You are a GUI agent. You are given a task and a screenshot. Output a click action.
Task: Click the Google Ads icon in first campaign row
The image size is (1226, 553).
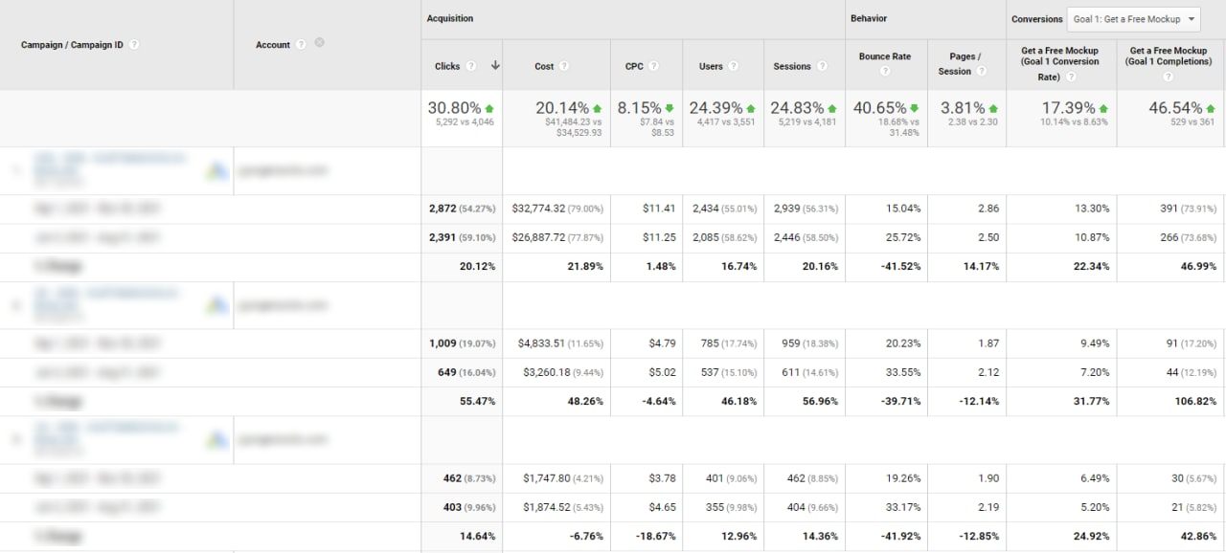click(218, 171)
